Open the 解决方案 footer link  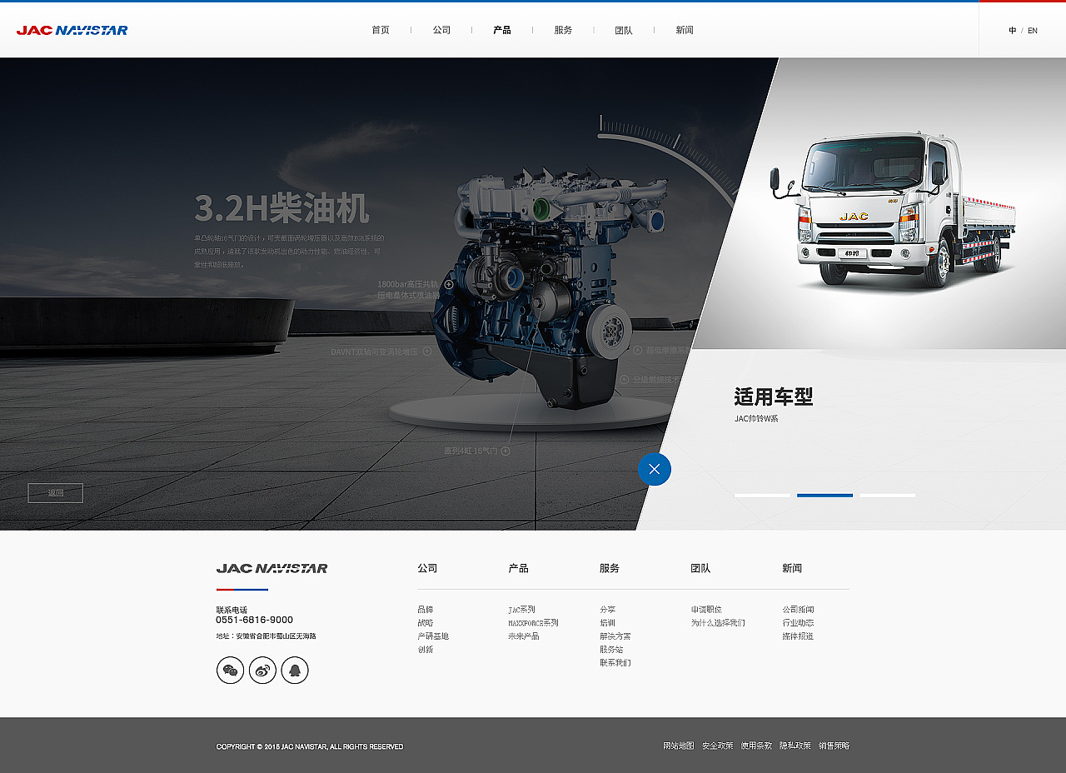[615, 636]
